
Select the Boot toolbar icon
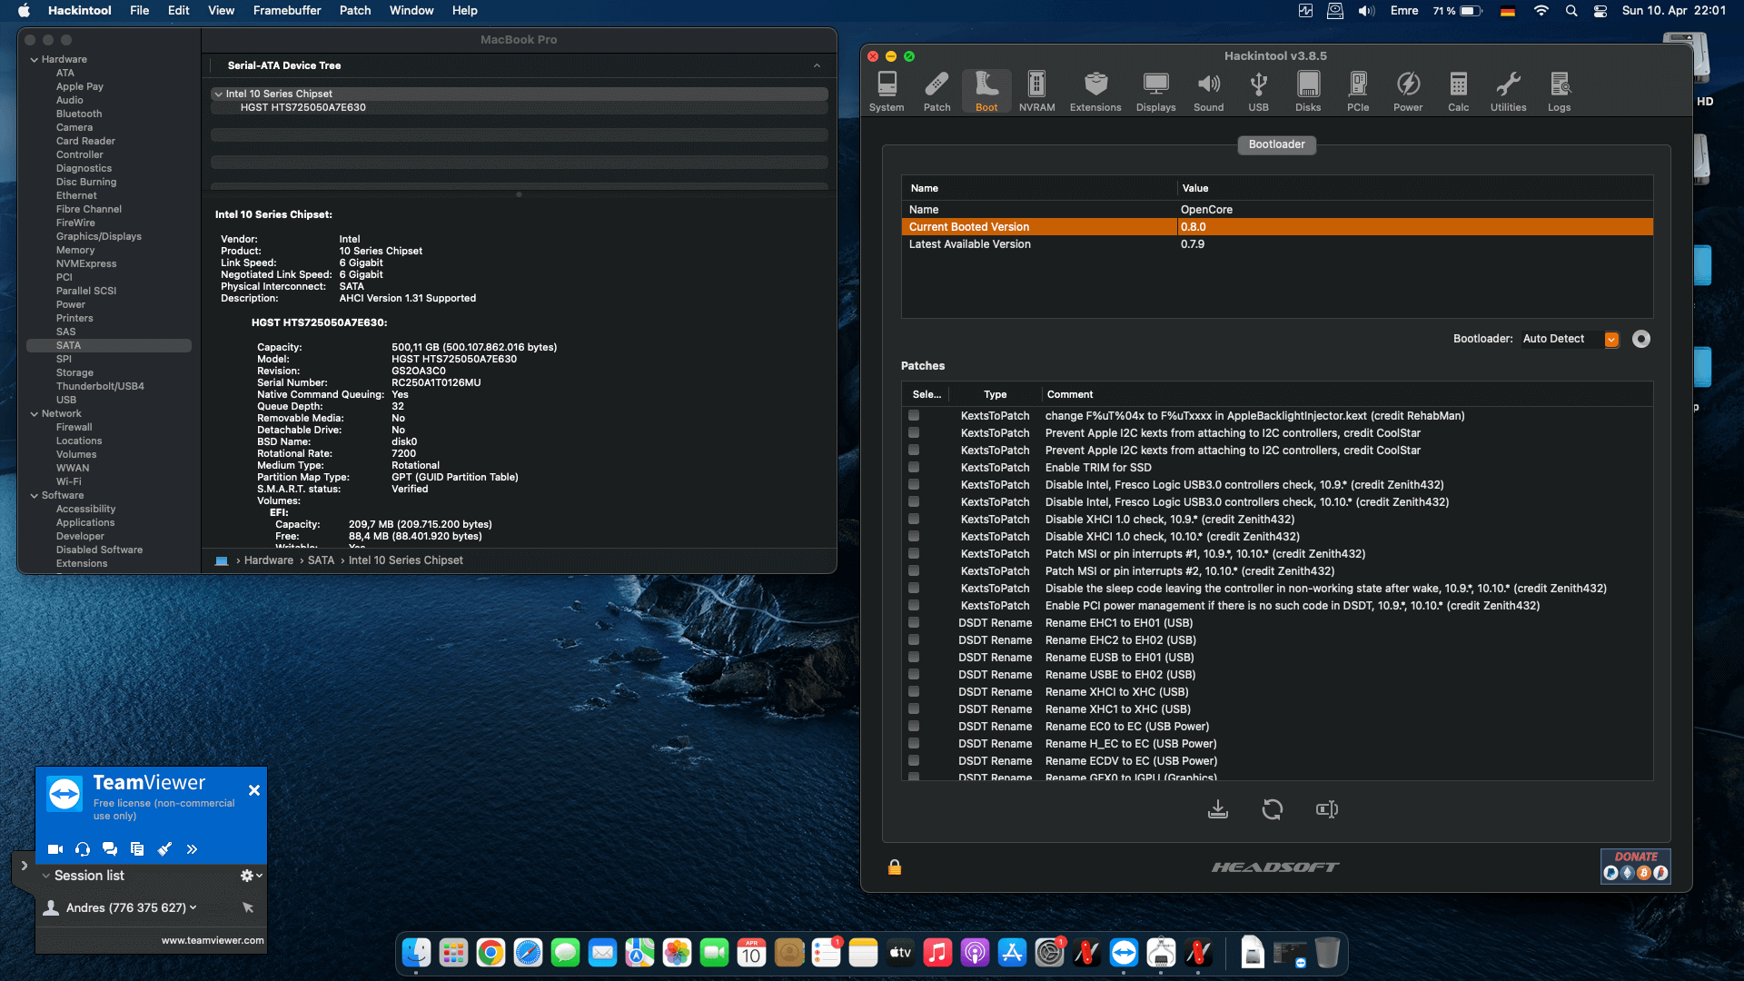pyautogui.click(x=986, y=92)
